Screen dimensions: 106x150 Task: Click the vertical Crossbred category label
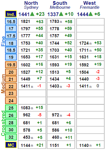[x=3, y=123]
